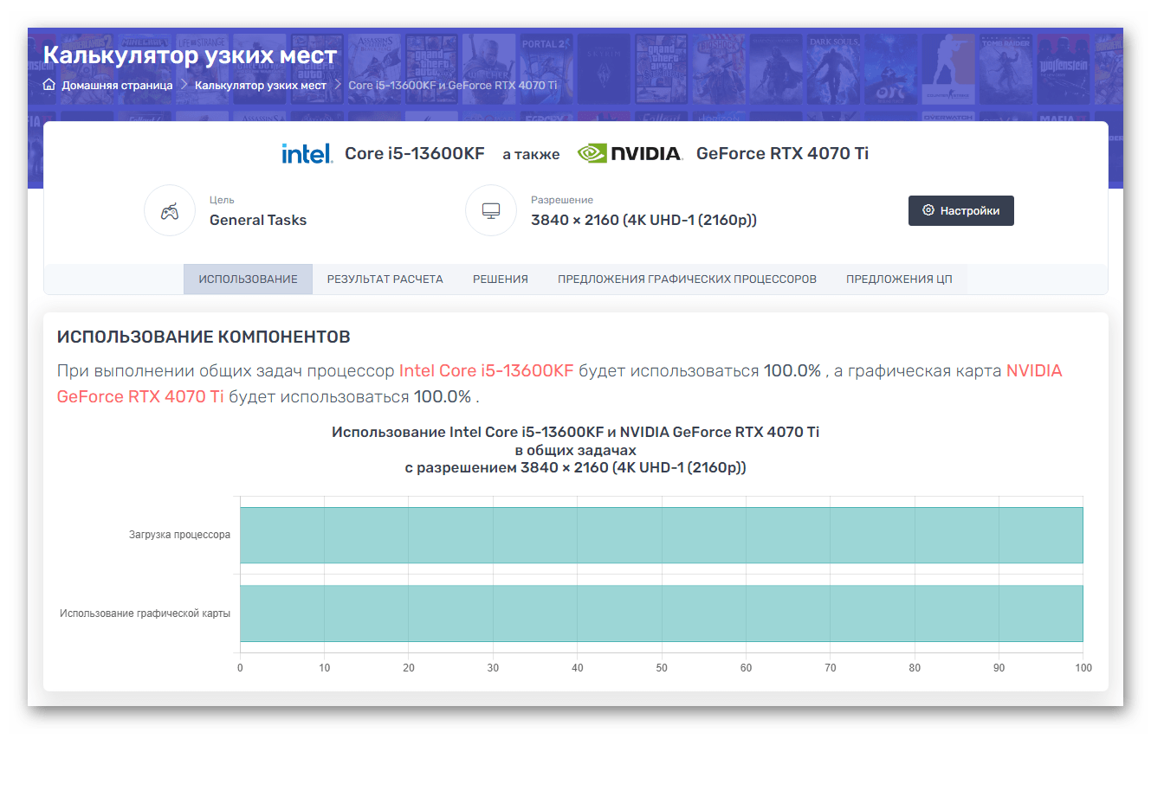The height and width of the screenshot is (803, 1151).
Task: Follow the NVIDIA GeForce RTX 4070 Ti red link
Action: [140, 396]
